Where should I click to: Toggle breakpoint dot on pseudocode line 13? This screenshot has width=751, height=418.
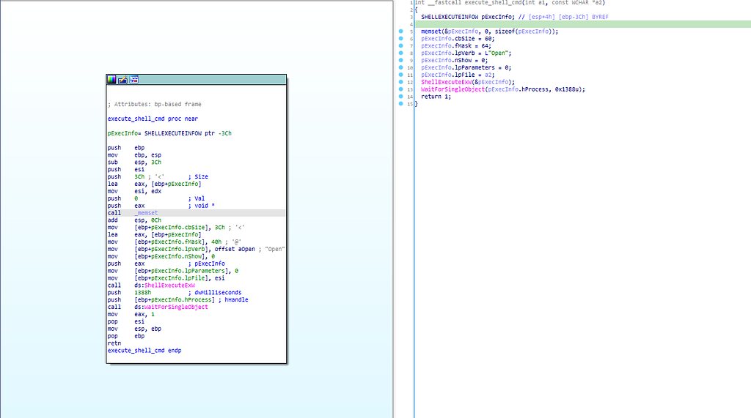coord(401,89)
